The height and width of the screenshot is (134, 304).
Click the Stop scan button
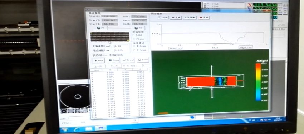(114, 60)
